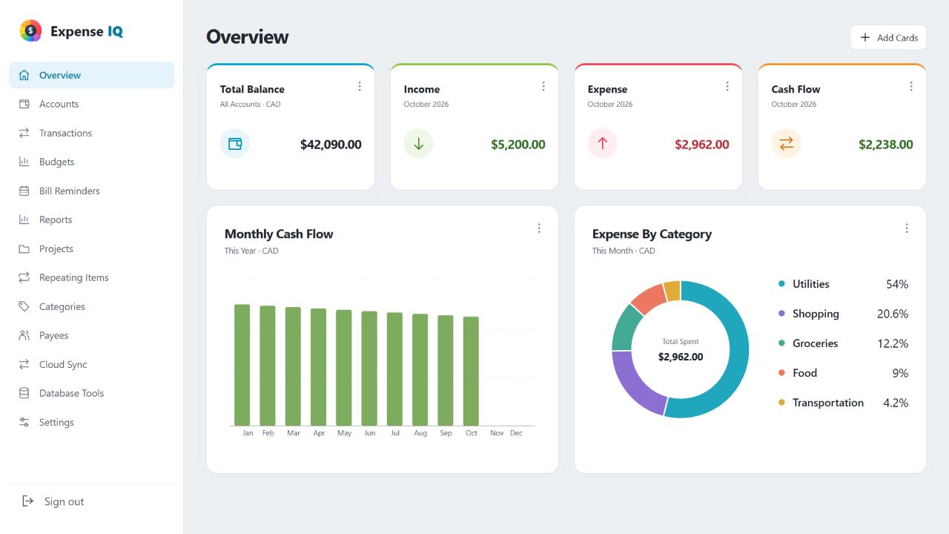Click the Reports bar chart icon
The image size is (949, 534).
pos(24,220)
